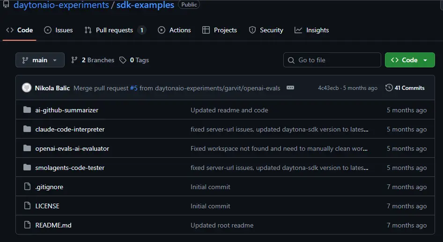The width and height of the screenshot is (443, 242).
Task: Open the Pull requests tab
Action: tap(115, 30)
